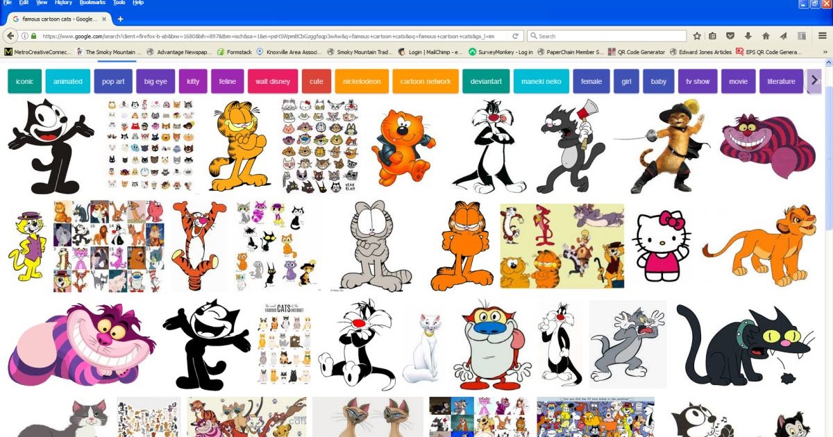
Task: Bookmark this page with the star icon
Action: click(x=697, y=36)
